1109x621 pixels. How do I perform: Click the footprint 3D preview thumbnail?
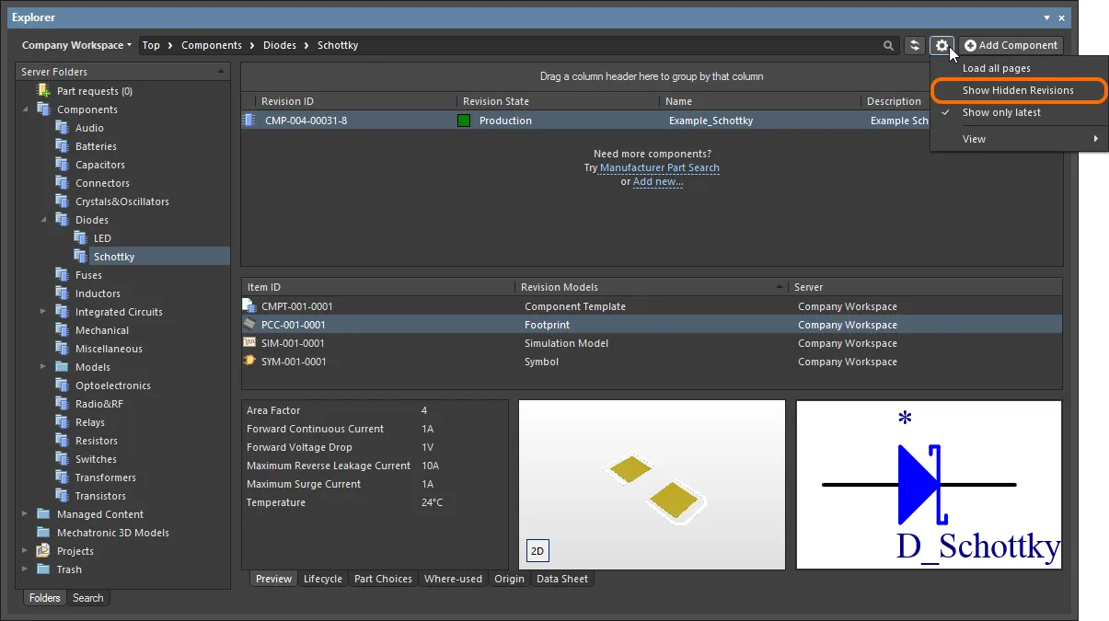652,485
